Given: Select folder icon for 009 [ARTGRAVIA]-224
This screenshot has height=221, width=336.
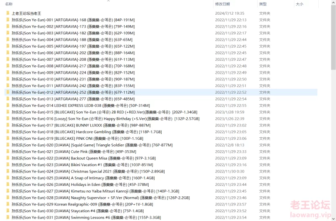Looking at the screenshot, I should point(8,72).
